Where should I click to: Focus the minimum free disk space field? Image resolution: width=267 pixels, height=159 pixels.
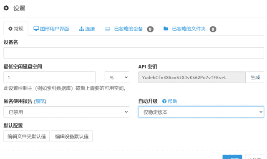point(50,78)
